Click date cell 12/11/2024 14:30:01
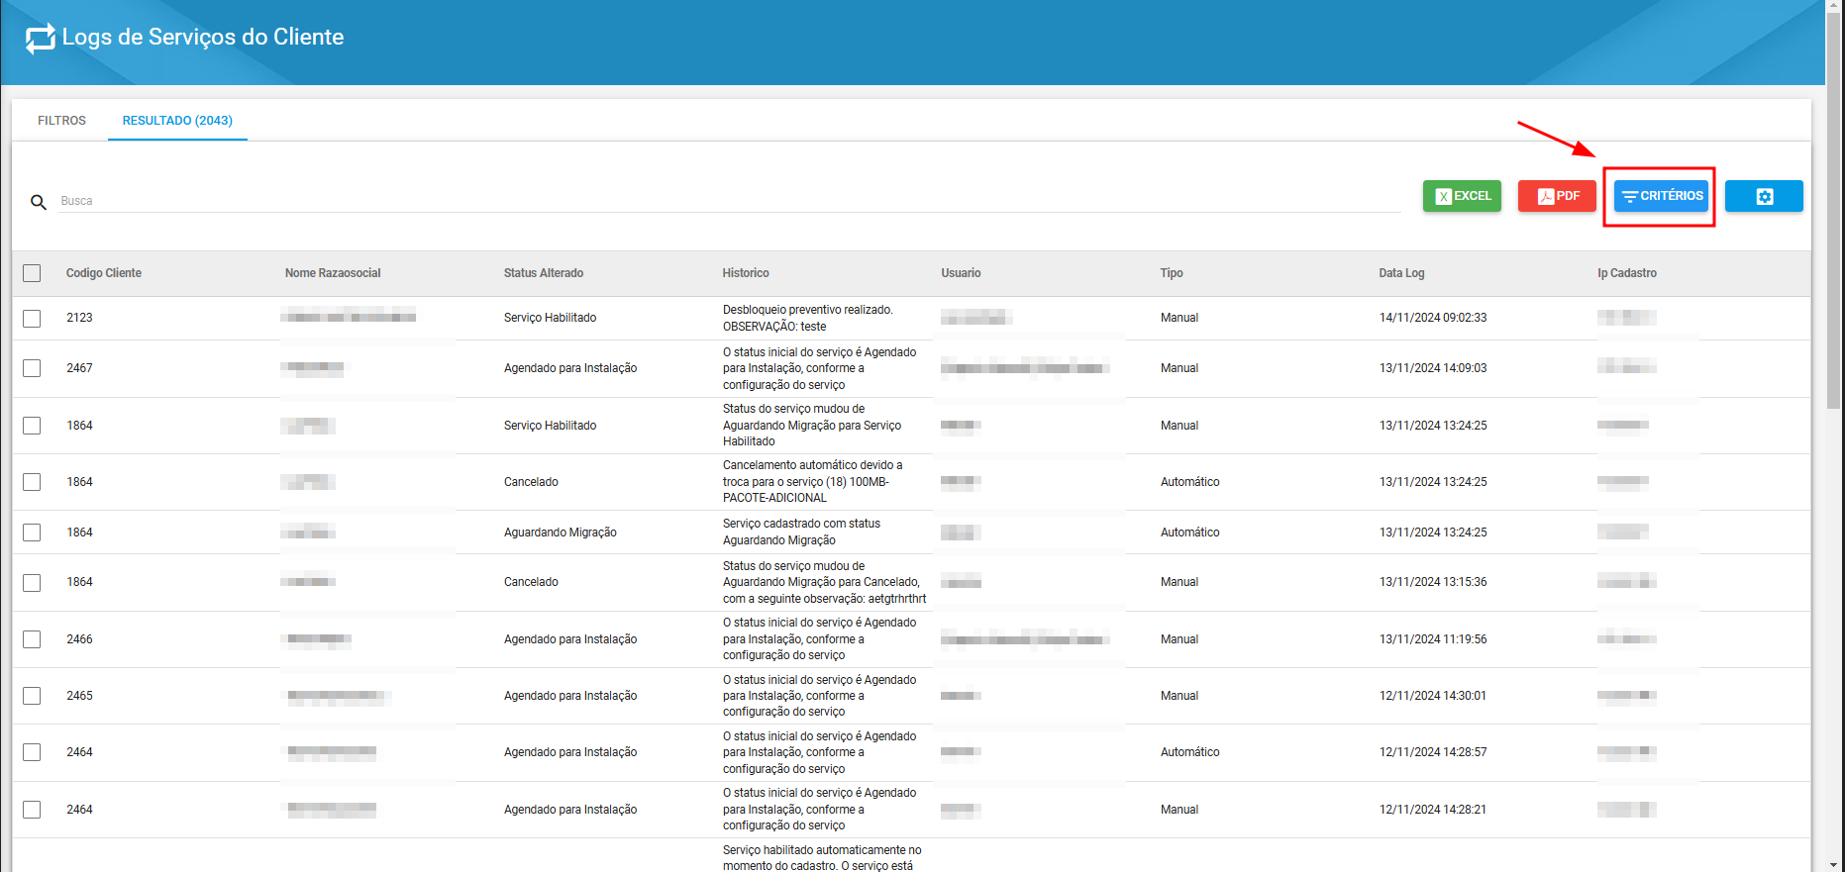The width and height of the screenshot is (1845, 872). [1433, 696]
